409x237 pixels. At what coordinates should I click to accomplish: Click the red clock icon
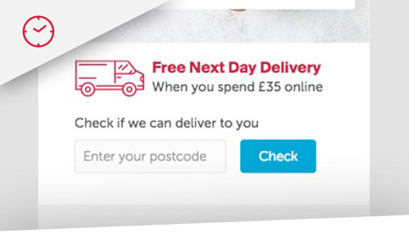coord(38,31)
